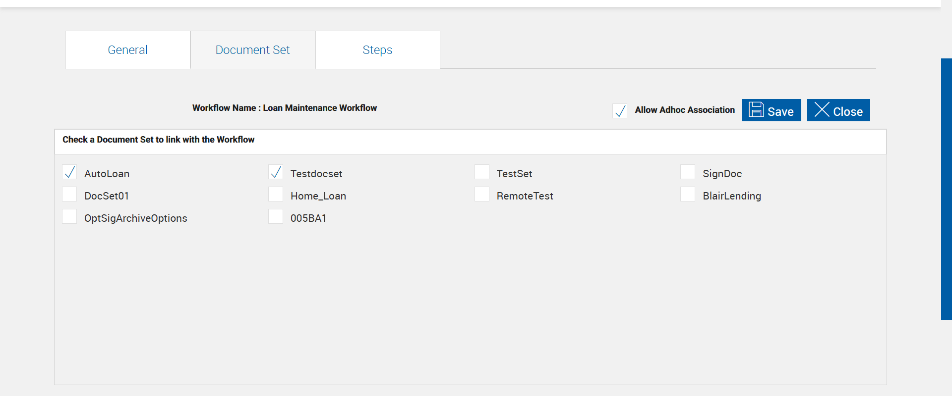Check the TestSet document set
The image size is (952, 396).
[482, 172]
